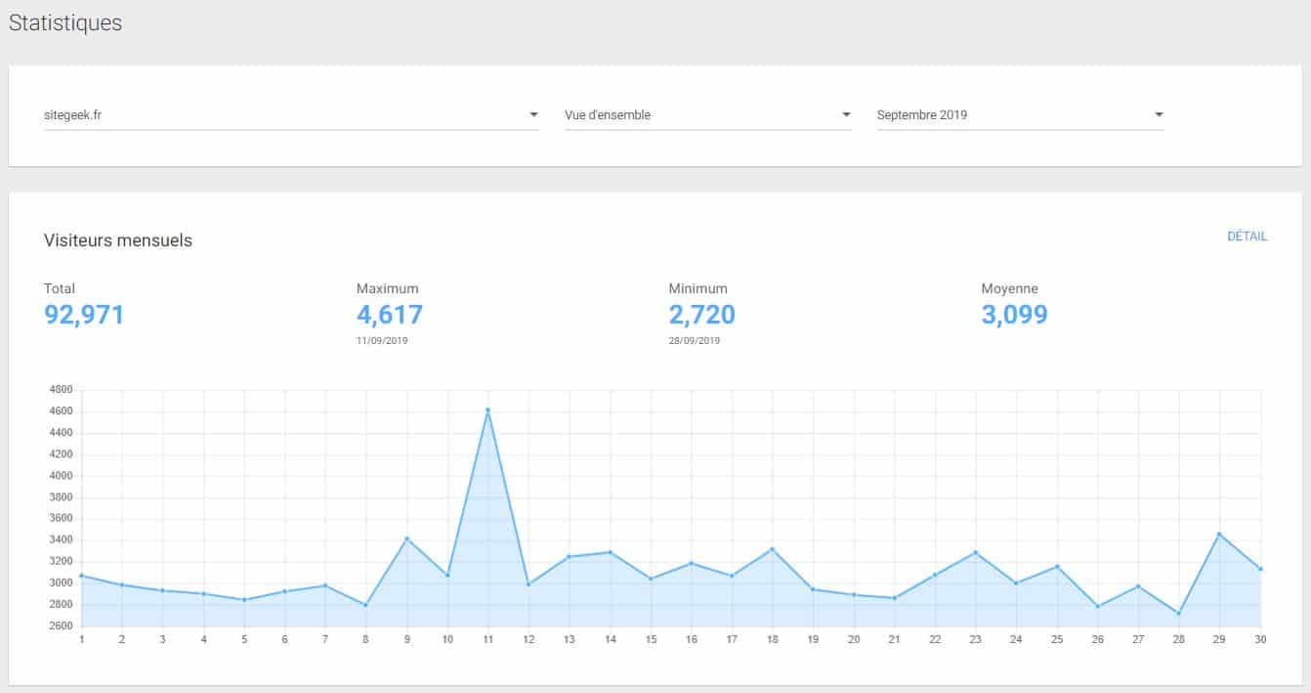Click the minimum date 28/09/2019

click(694, 340)
